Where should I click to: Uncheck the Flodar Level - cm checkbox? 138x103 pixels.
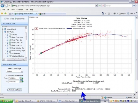[10, 43]
